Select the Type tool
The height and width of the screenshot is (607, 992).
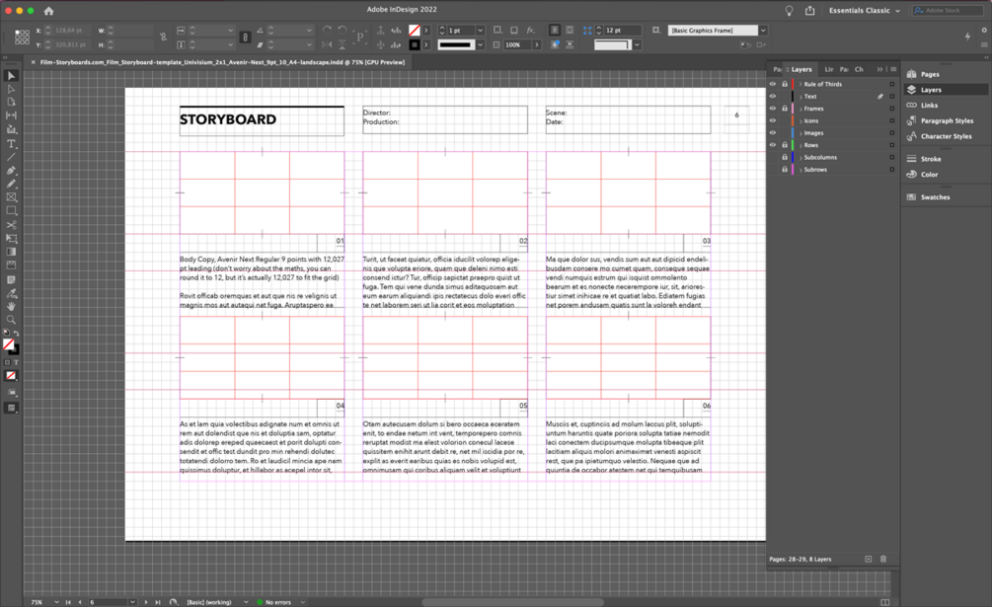click(11, 143)
